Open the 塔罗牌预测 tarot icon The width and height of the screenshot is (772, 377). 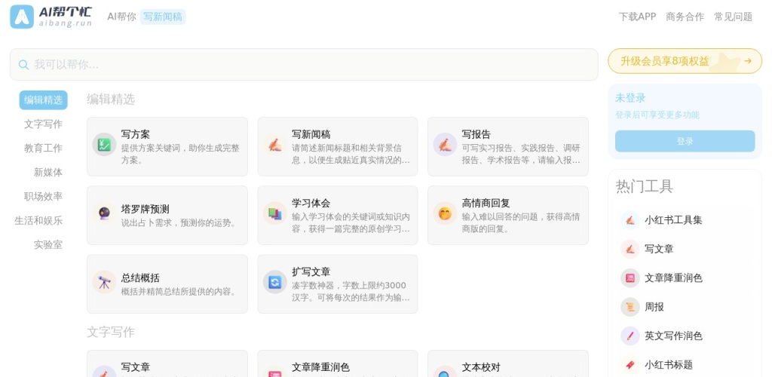[x=104, y=213]
